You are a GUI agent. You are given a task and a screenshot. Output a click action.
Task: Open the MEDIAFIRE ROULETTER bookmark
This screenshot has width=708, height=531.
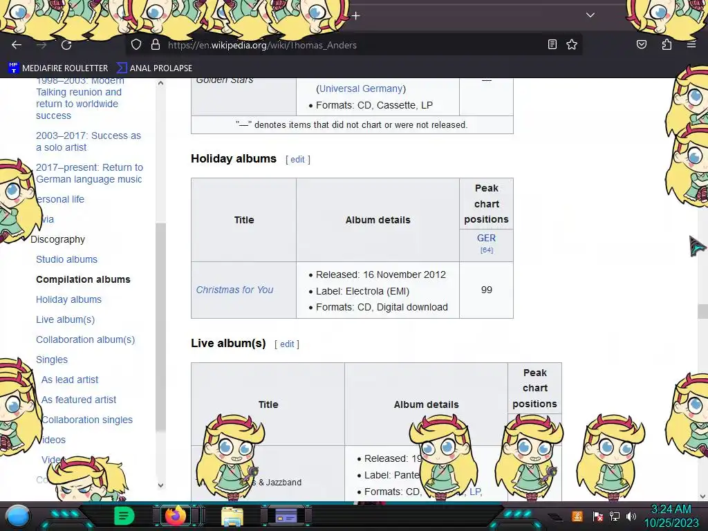point(58,68)
